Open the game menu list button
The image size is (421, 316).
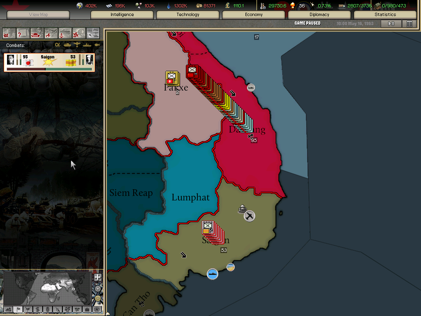[409, 24]
